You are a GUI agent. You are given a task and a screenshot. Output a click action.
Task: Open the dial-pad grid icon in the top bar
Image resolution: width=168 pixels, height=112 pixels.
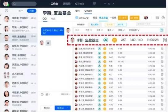94,4
